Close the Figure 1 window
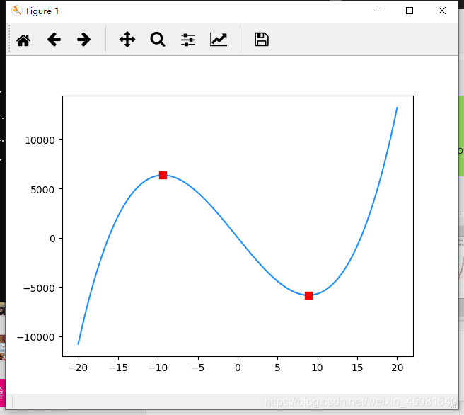464x415 pixels. [x=442, y=11]
